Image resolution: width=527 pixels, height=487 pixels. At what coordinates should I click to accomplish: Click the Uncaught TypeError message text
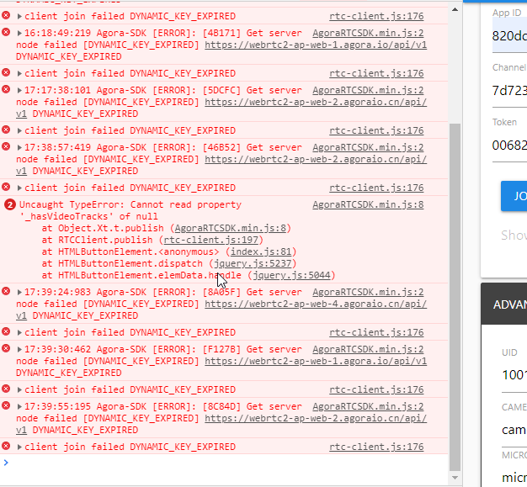pos(130,210)
